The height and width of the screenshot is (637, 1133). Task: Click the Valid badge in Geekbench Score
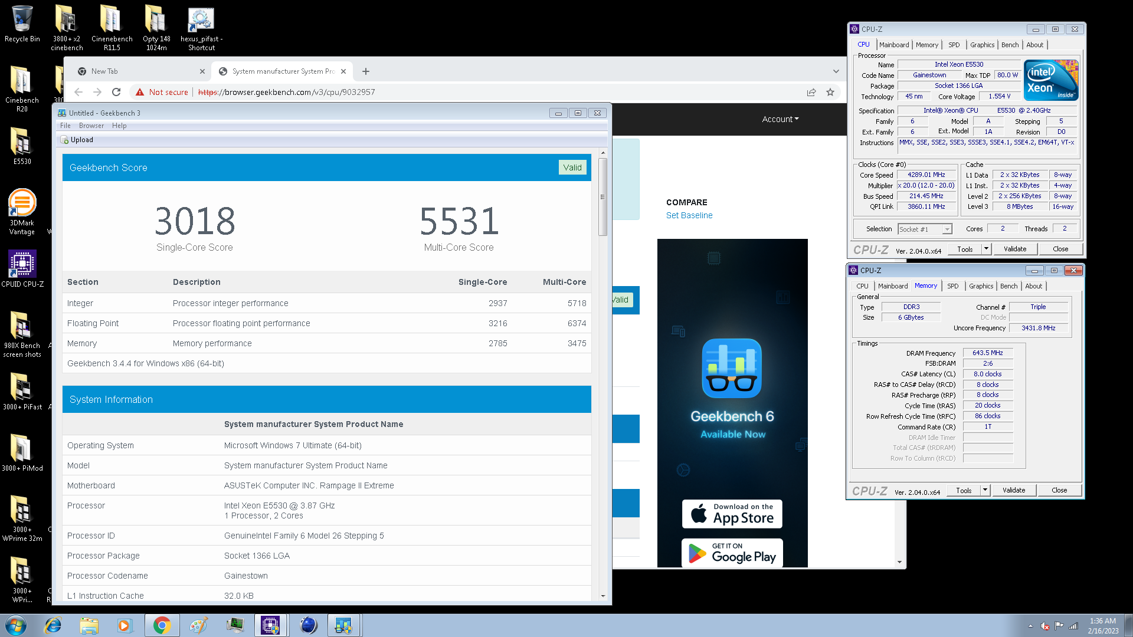[572, 168]
